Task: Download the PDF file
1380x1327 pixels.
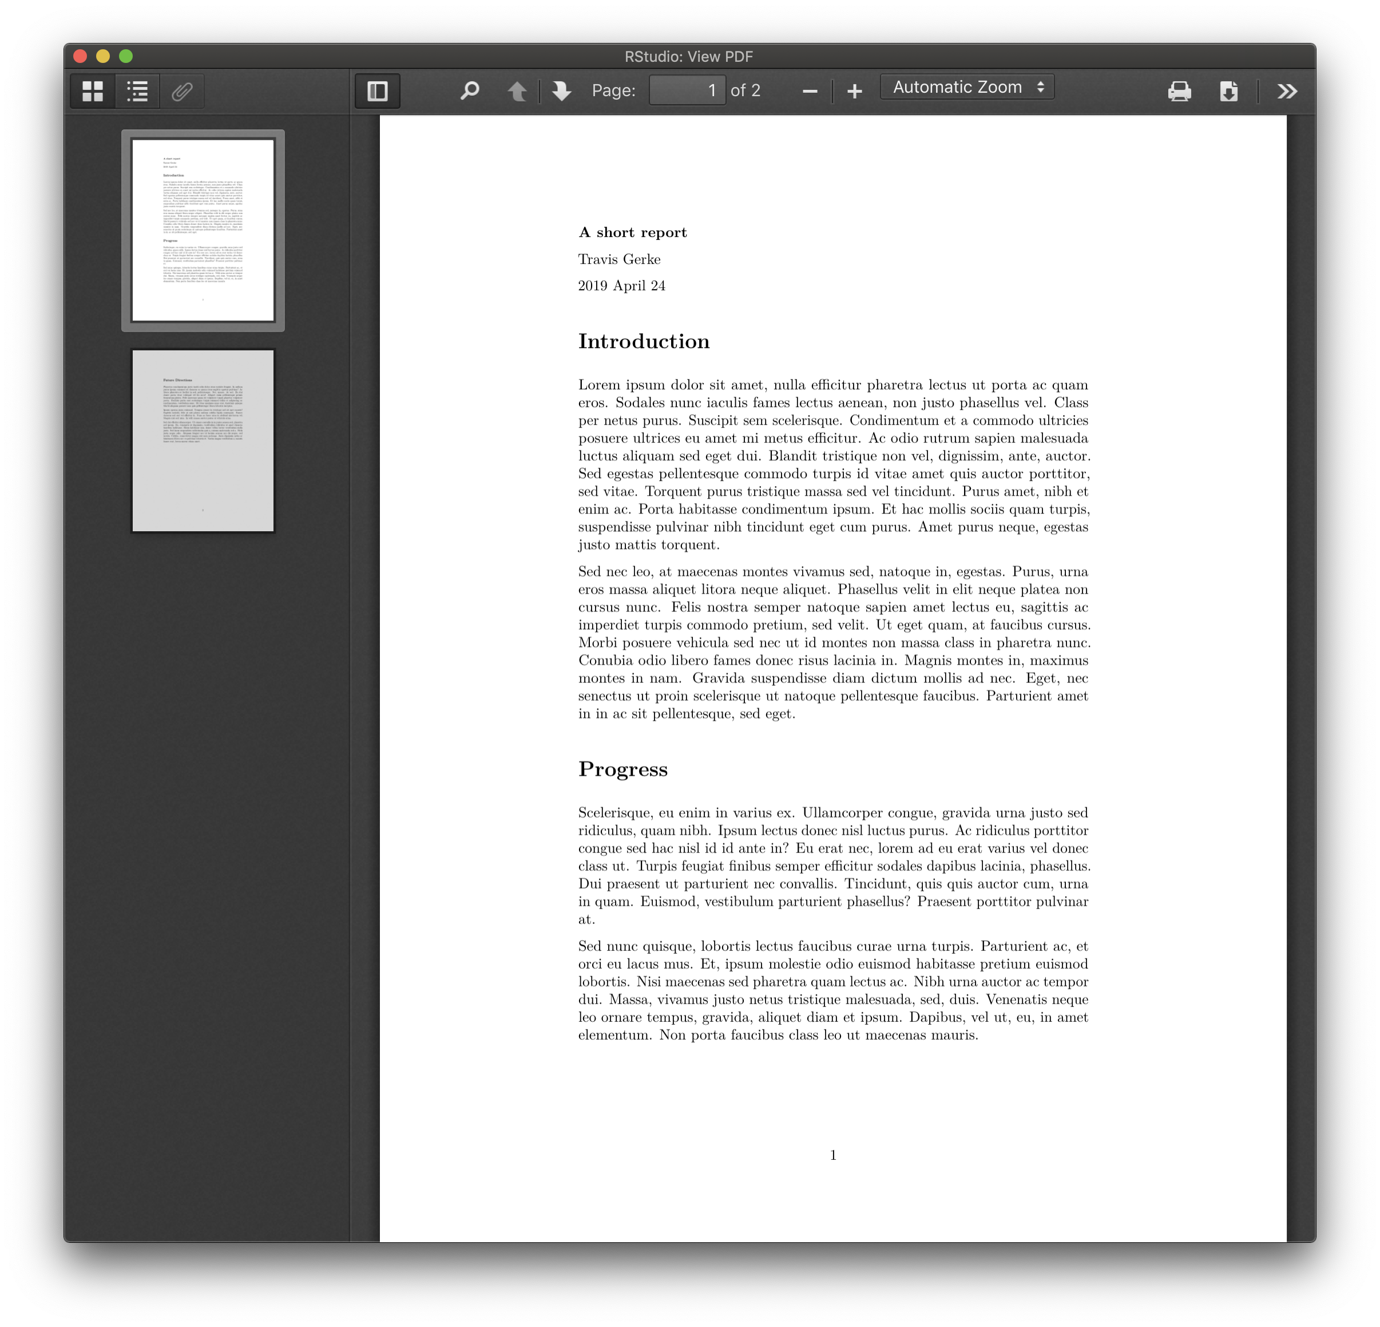Action: pyautogui.click(x=1228, y=91)
